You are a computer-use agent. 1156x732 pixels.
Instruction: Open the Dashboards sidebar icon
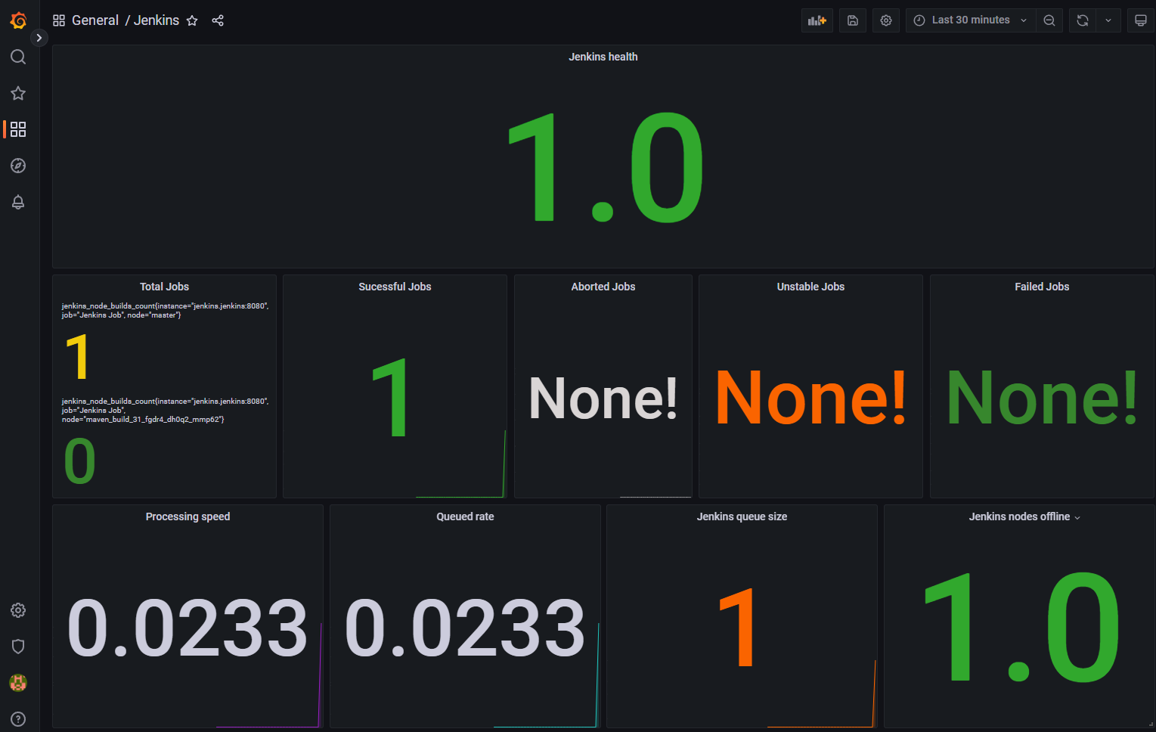(x=18, y=129)
